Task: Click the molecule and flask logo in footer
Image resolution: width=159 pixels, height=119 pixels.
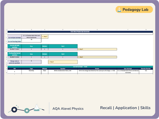Action: click(26, 109)
